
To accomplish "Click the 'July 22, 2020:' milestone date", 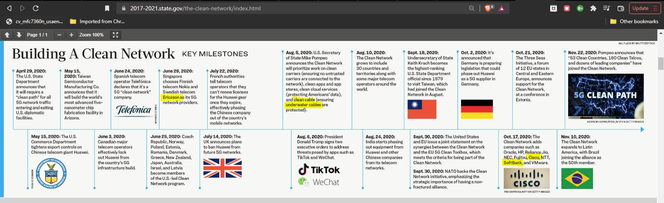I will click(224, 71).
